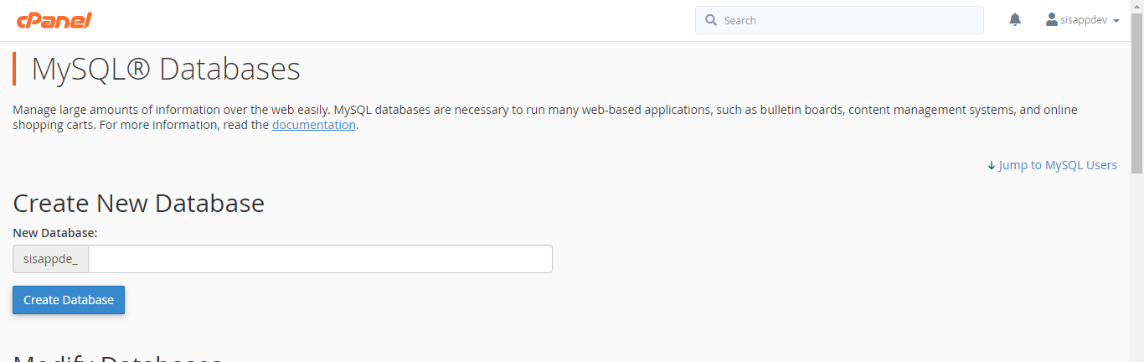The width and height of the screenshot is (1144, 362).
Task: Click the MySQL® Databases page title
Action: point(166,69)
